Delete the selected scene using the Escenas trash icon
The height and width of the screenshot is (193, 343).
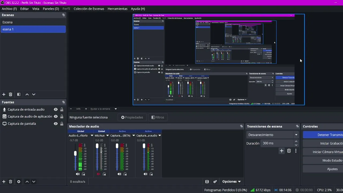coord(11,94)
